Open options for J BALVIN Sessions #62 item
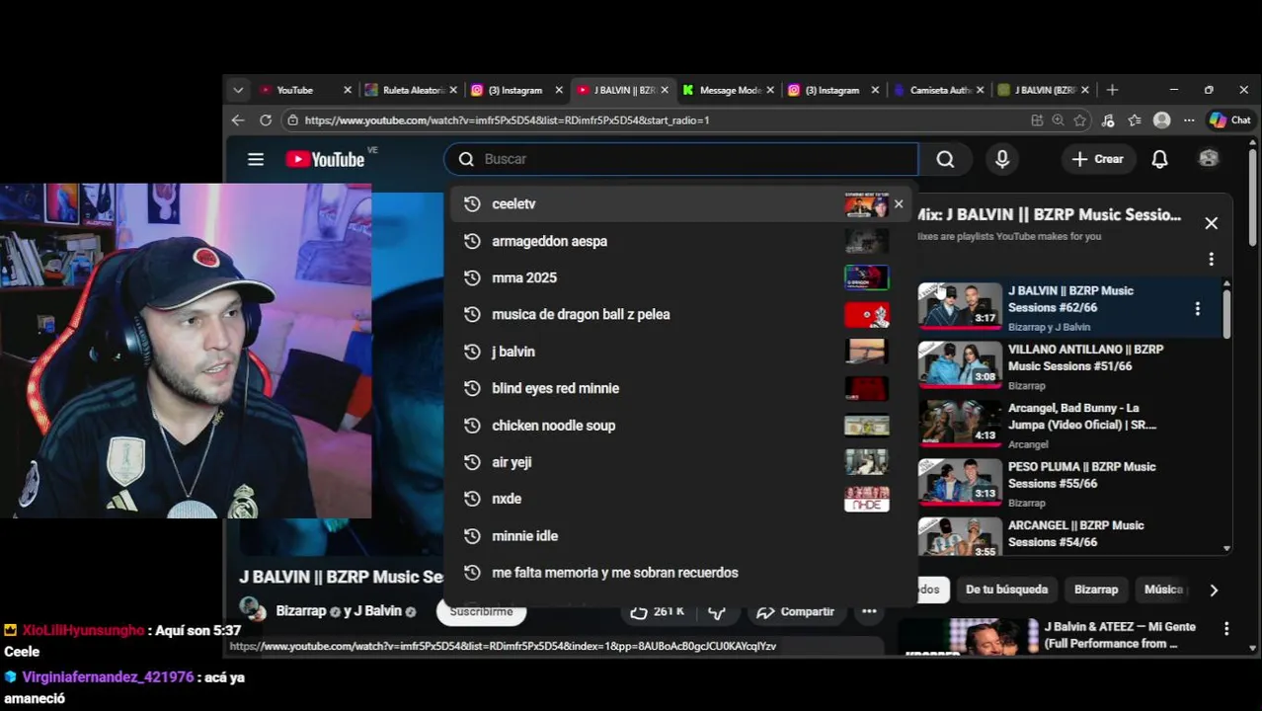1262x711 pixels. pyautogui.click(x=1198, y=308)
